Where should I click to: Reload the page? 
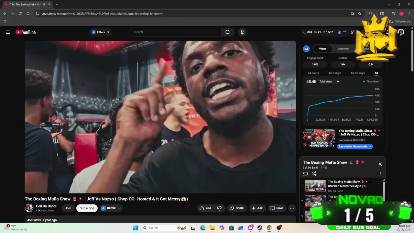(x=20, y=14)
